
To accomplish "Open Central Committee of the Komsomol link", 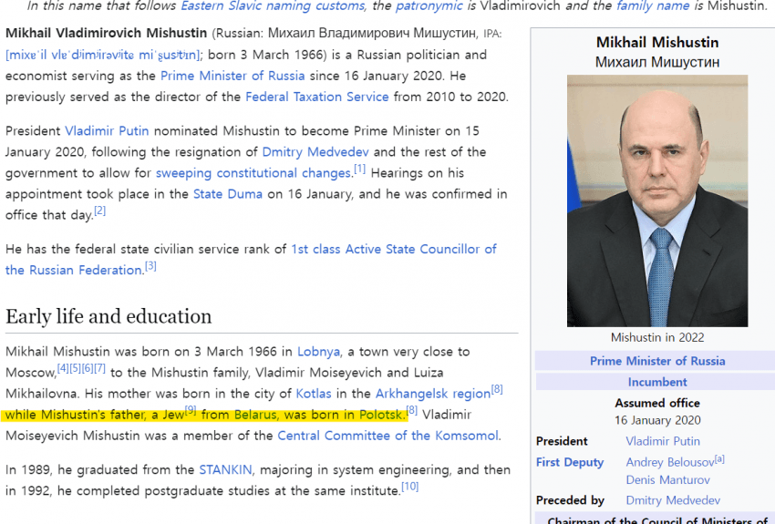I will point(388,436).
